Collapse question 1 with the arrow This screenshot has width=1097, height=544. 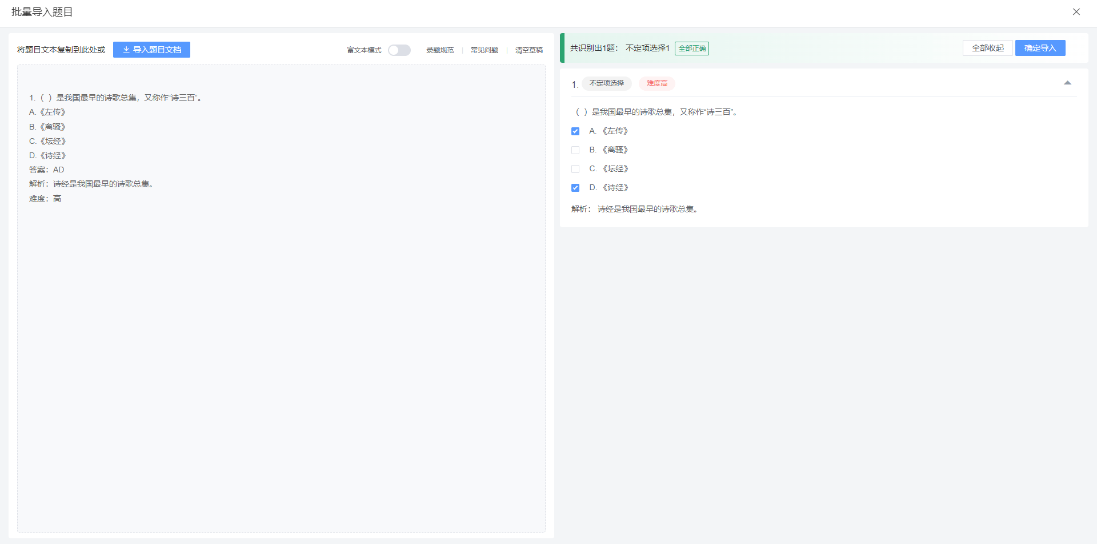1067,83
